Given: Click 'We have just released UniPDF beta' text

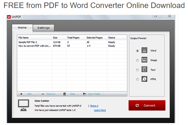Looking at the screenshot, I should 55,110.
